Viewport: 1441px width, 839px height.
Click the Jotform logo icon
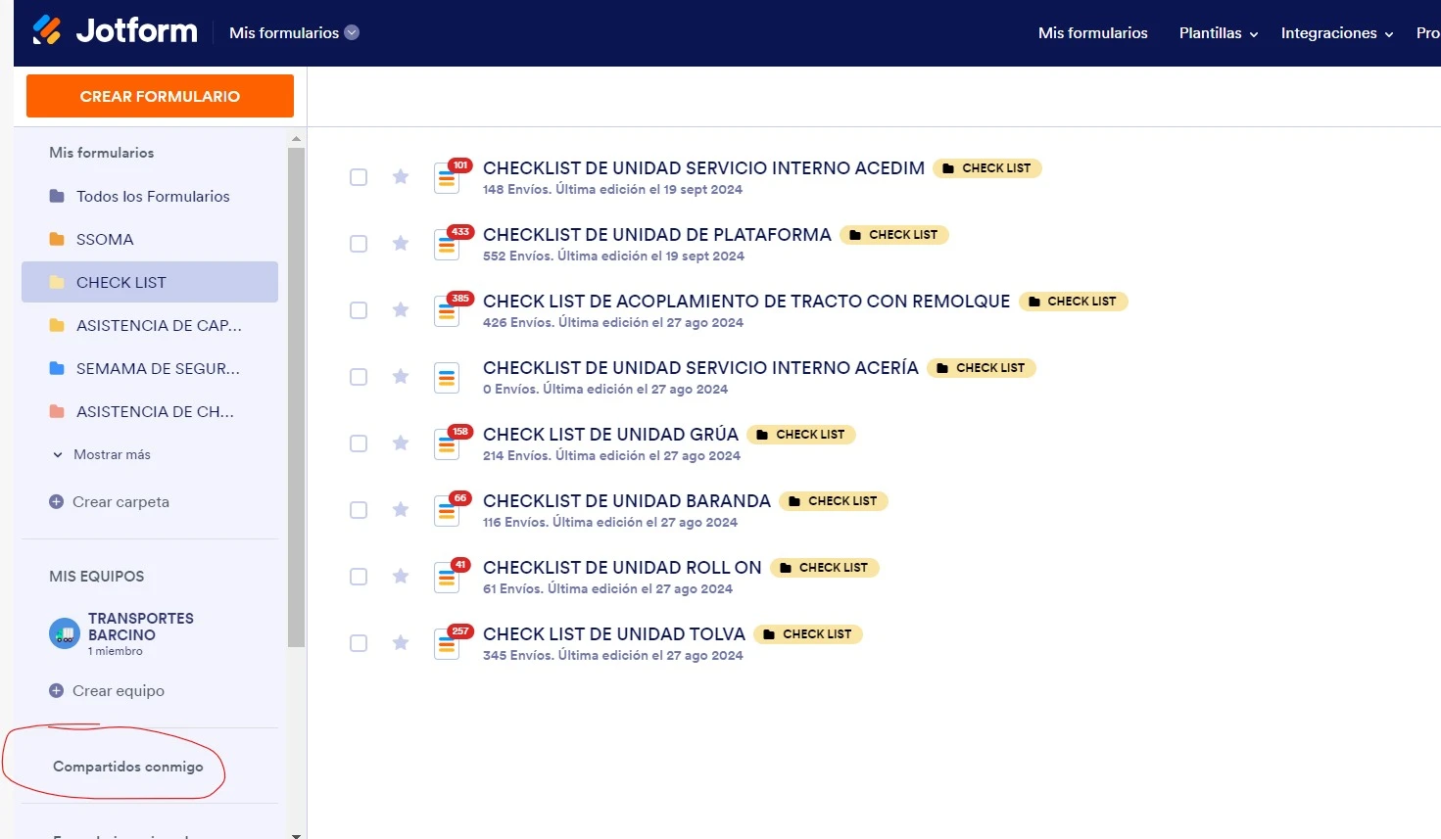[46, 30]
